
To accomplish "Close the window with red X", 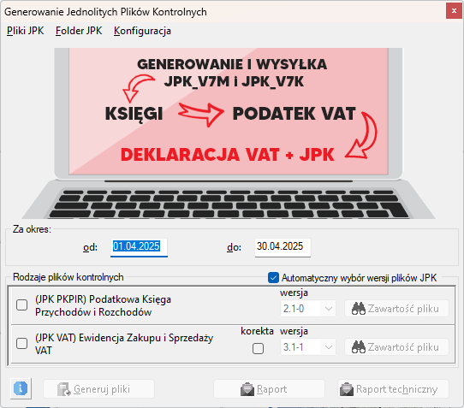I will pos(454,11).
